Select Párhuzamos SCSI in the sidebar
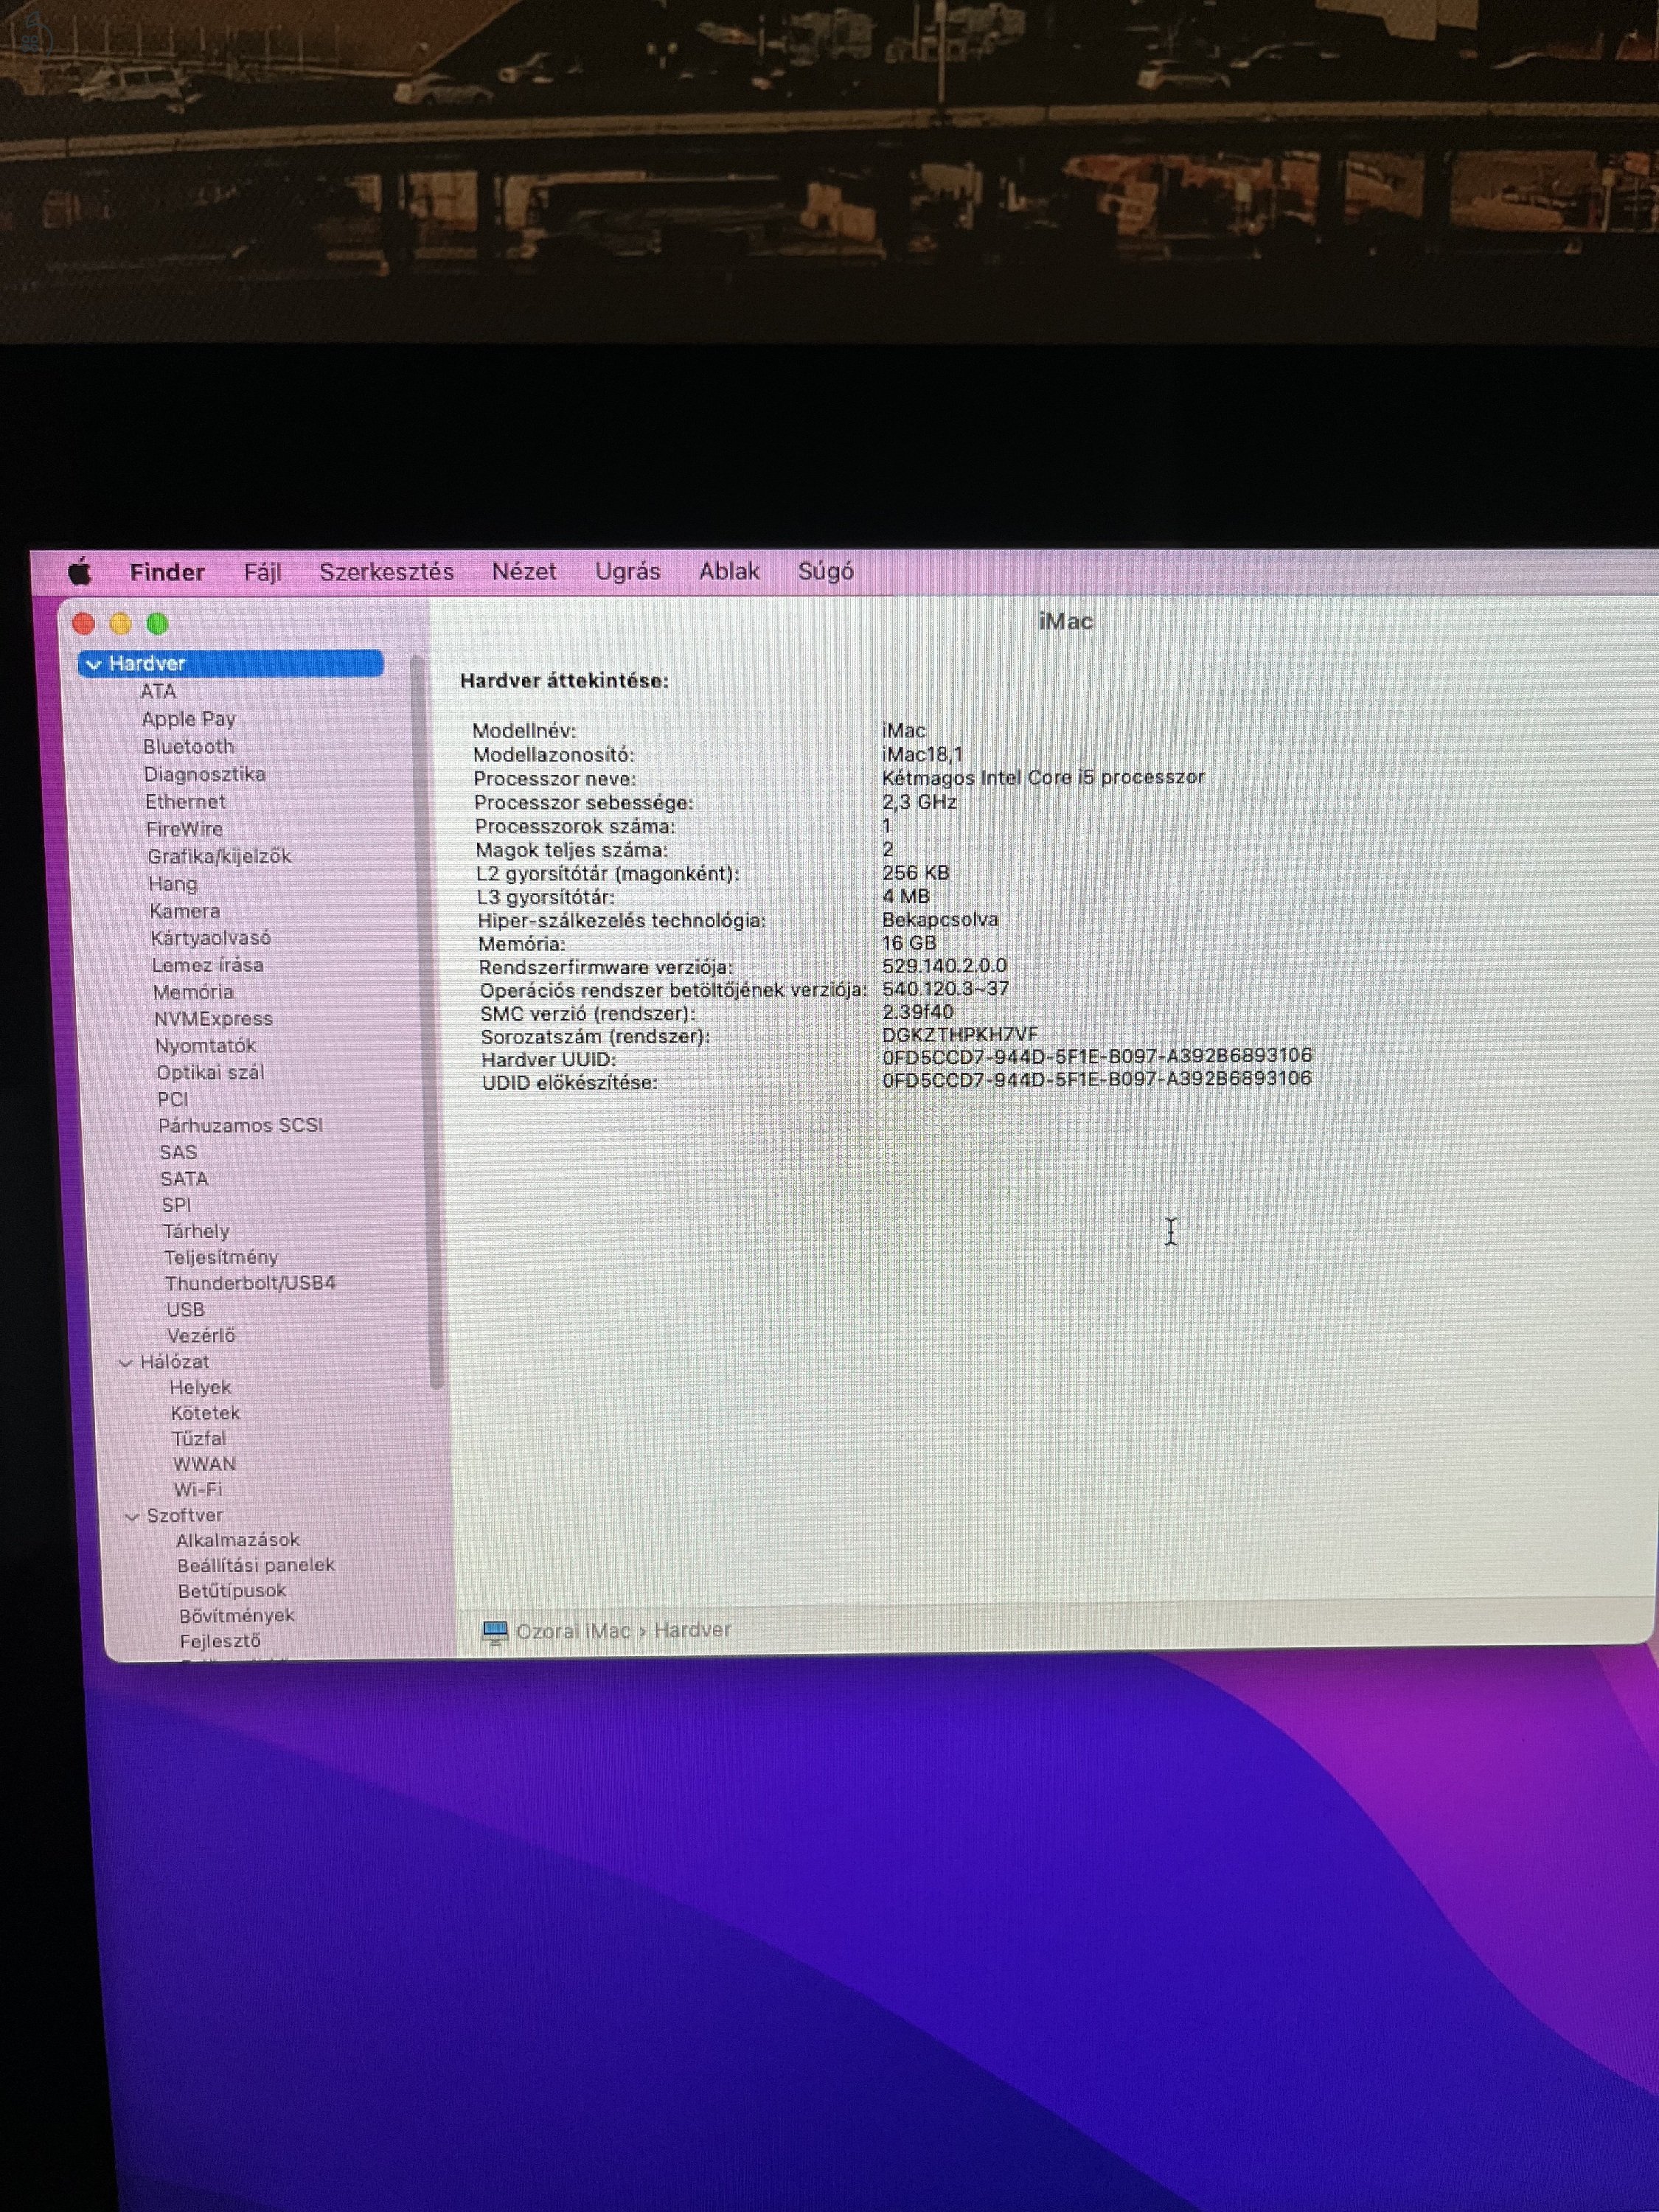 240,1125
